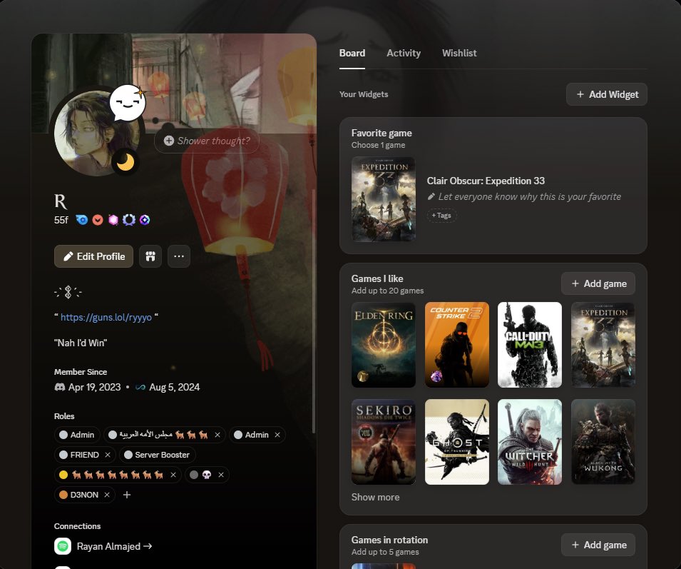Select The Witcher Wild Hunt cover
The image size is (681, 569).
529,442
